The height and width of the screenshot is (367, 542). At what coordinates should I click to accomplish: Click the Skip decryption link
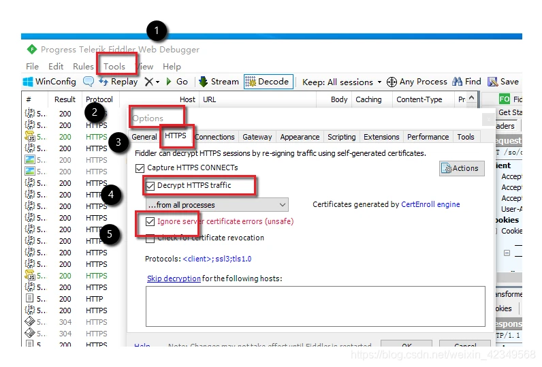[x=174, y=278]
